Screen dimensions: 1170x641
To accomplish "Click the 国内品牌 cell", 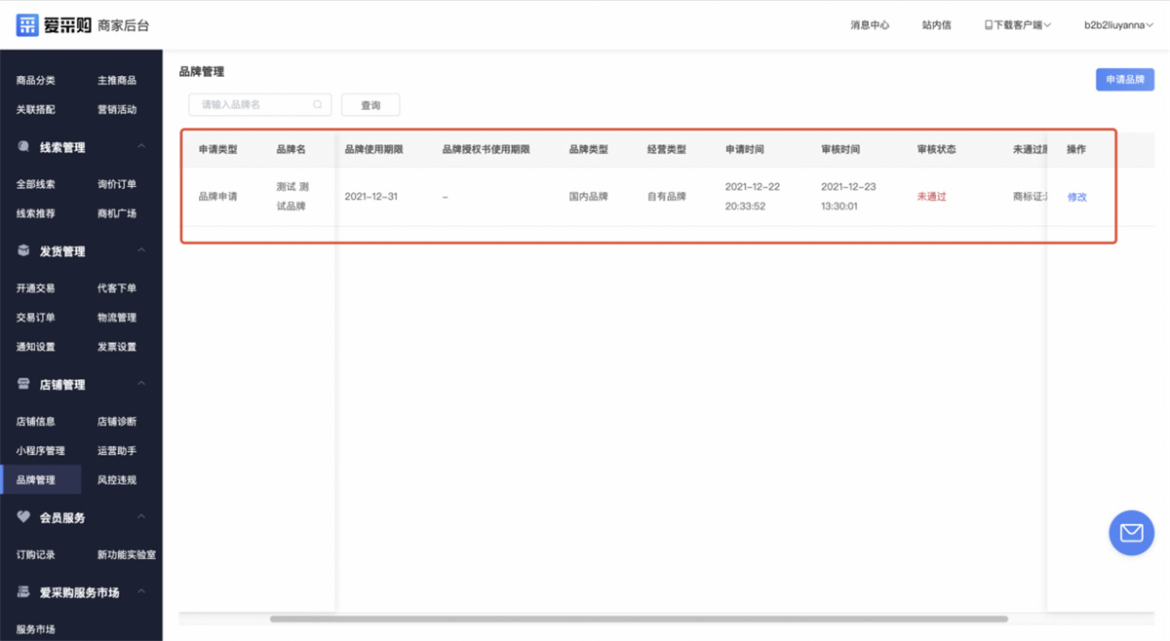I will click(589, 197).
